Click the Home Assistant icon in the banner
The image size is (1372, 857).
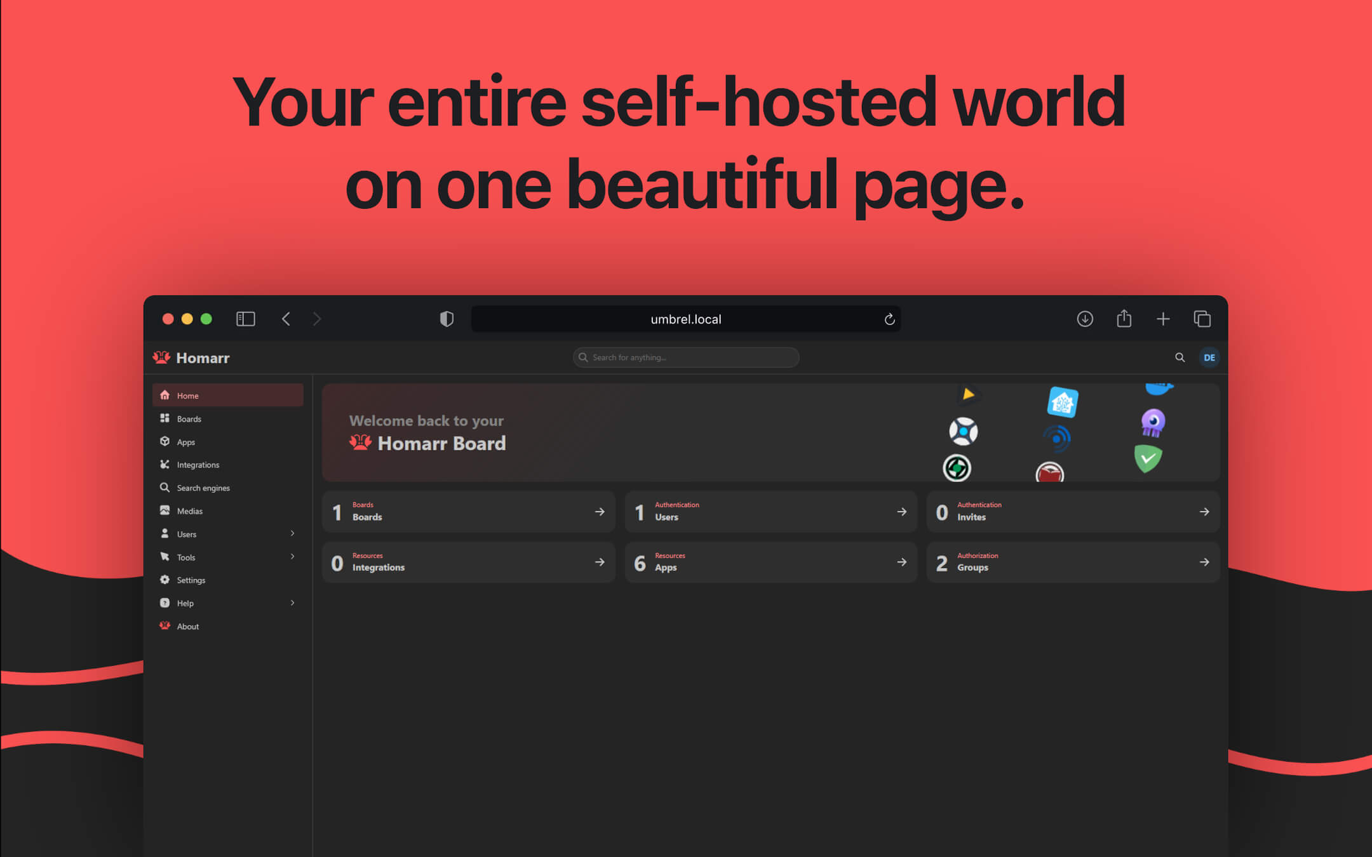[x=1063, y=402]
